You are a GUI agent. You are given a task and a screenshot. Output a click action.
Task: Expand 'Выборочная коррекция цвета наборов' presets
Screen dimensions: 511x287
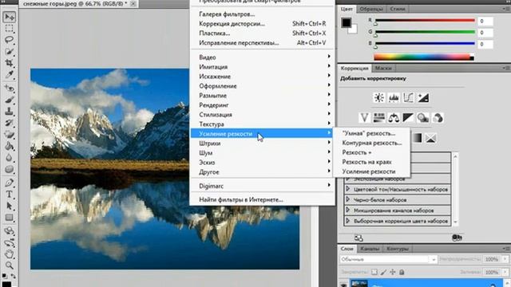click(348, 221)
